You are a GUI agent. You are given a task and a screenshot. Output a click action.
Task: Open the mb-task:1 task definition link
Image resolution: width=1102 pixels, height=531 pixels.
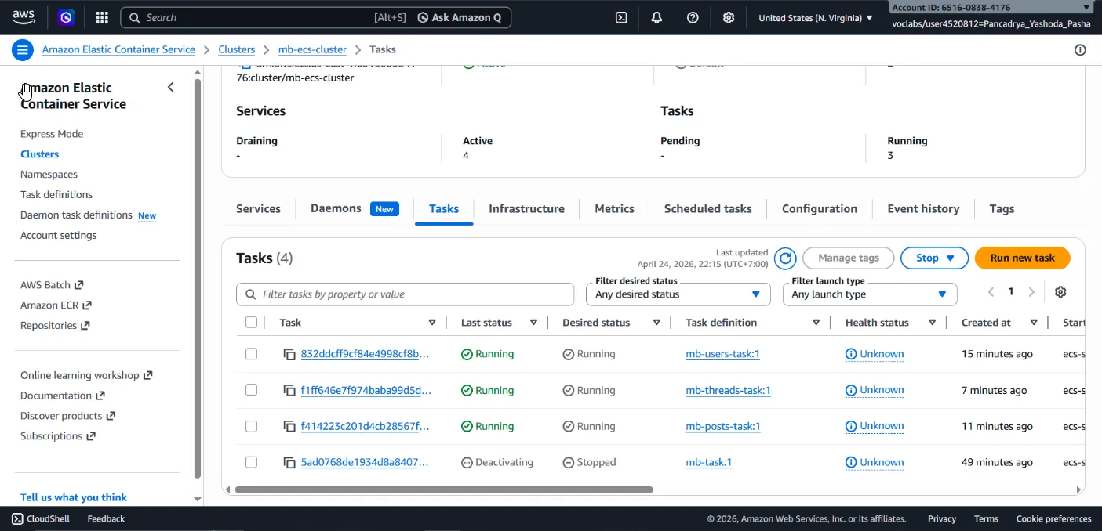point(708,462)
